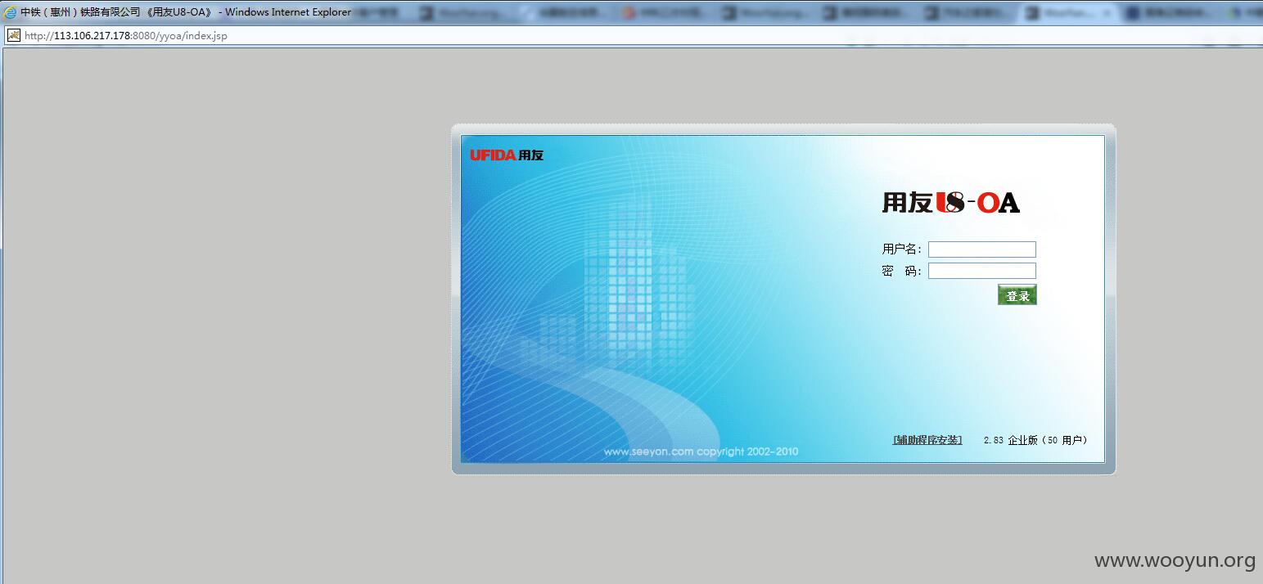Click the green 登录 login button

point(1017,295)
